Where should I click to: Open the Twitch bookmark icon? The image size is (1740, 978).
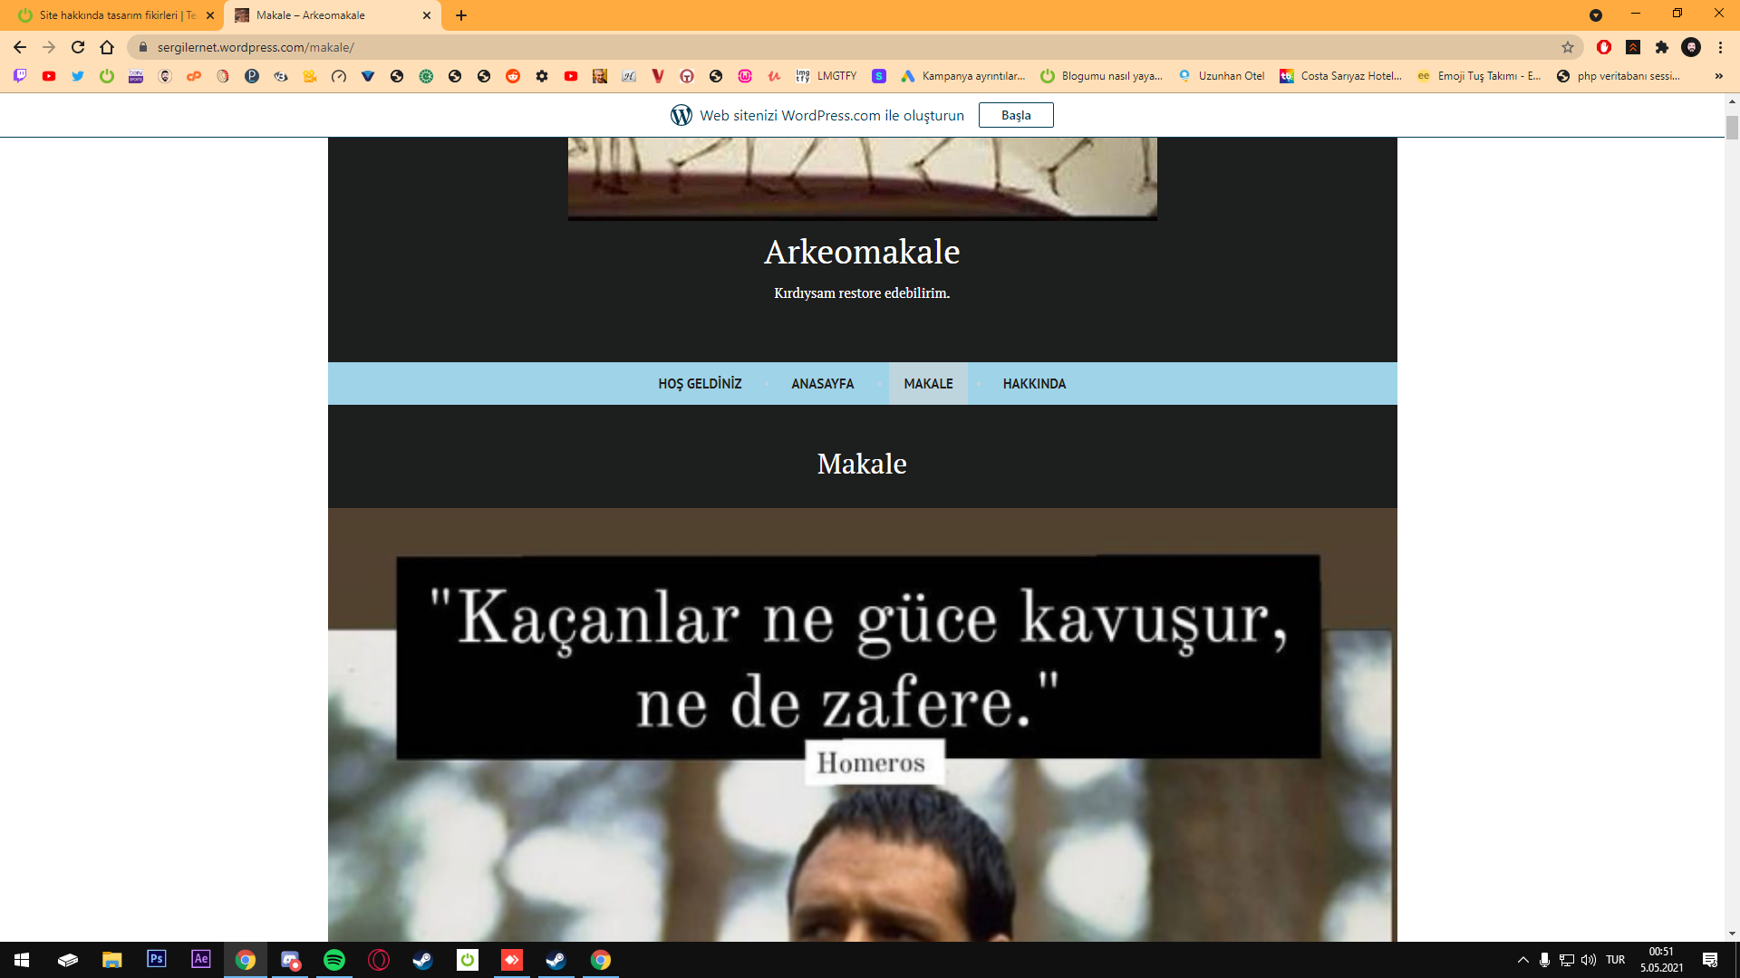[x=20, y=76]
